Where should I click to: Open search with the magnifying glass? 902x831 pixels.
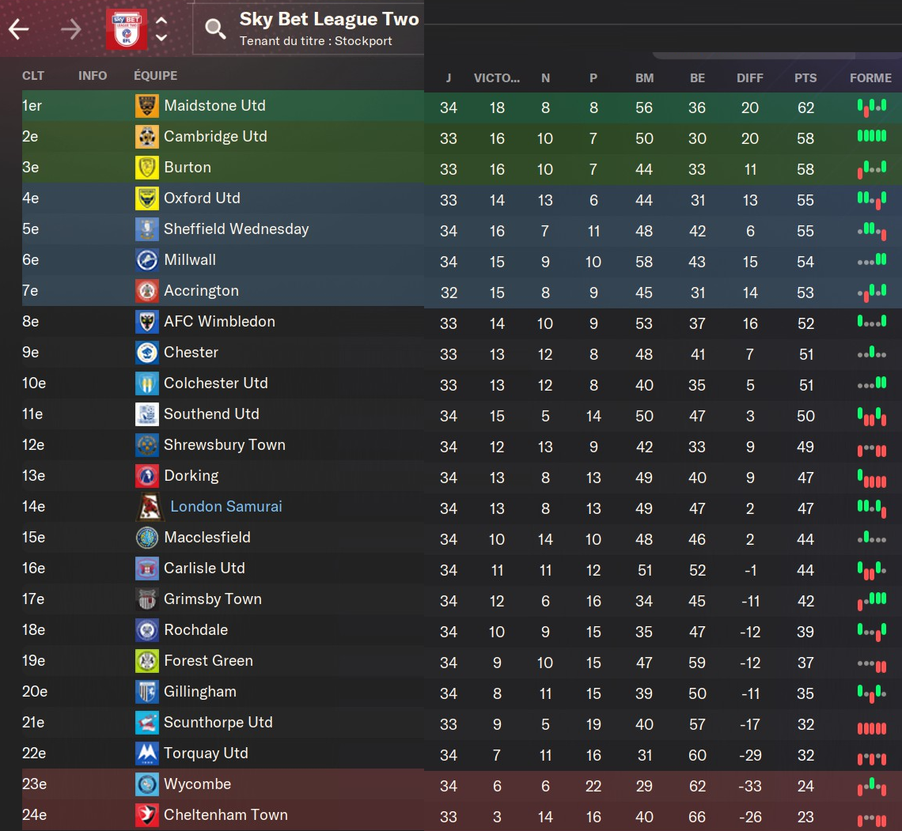[x=214, y=29]
